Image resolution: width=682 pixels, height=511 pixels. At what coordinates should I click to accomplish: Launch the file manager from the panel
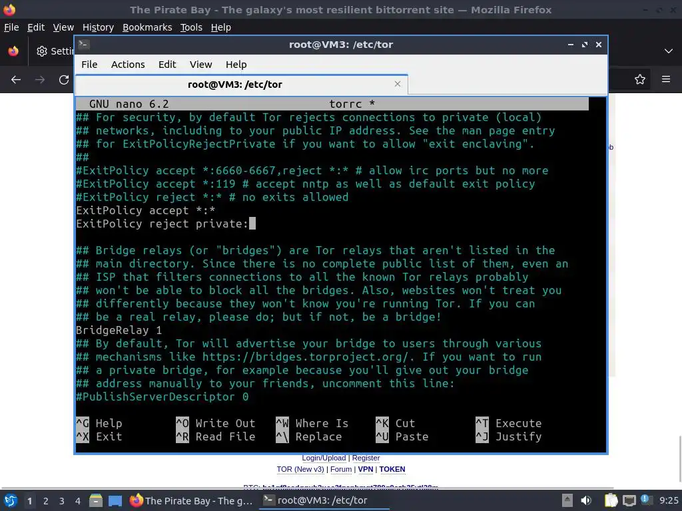(x=96, y=500)
